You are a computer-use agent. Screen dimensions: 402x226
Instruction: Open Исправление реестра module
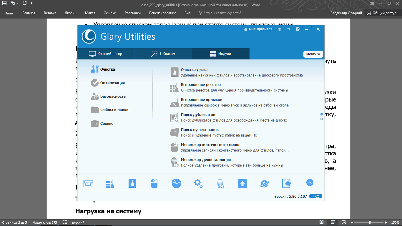[x=229, y=87]
